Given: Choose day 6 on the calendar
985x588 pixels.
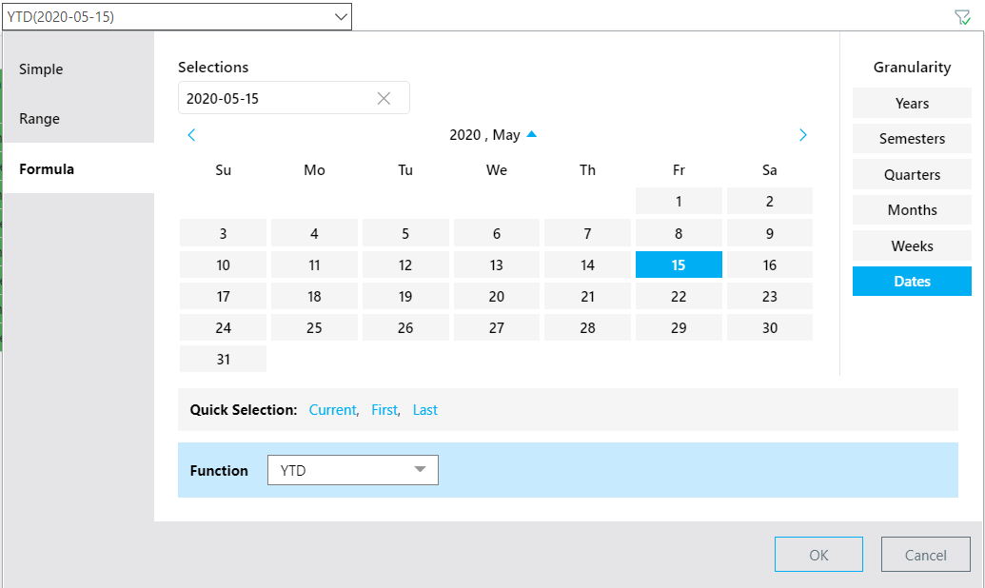Looking at the screenshot, I should pyautogui.click(x=496, y=233).
